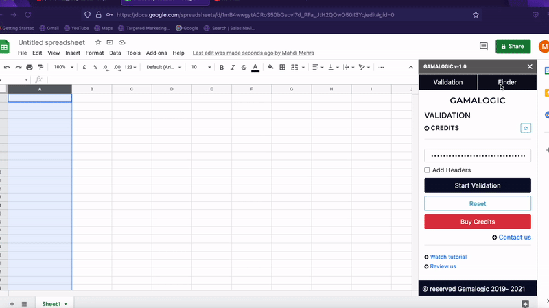This screenshot has width=549, height=308.
Task: Open the More toolbar options ellipsis
Action: [x=381, y=67]
